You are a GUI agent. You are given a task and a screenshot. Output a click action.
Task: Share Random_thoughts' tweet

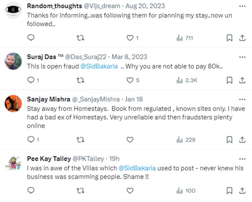[241, 38]
